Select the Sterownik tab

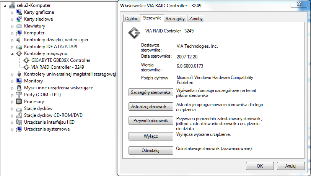(152, 18)
